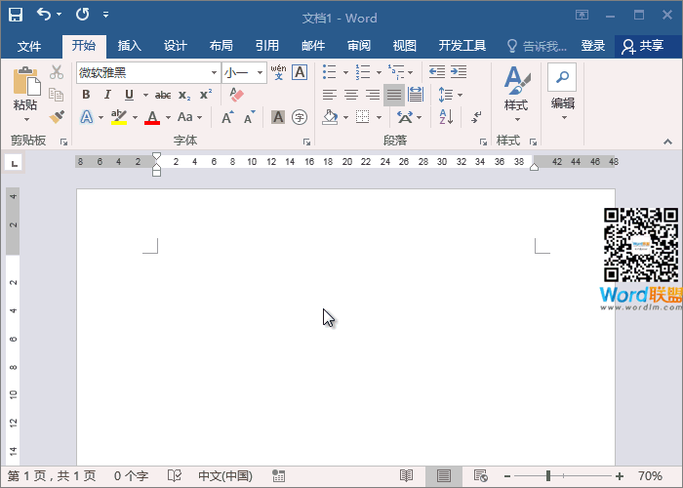The width and height of the screenshot is (683, 488).
Task: Open the font name dropdown
Action: [x=214, y=73]
